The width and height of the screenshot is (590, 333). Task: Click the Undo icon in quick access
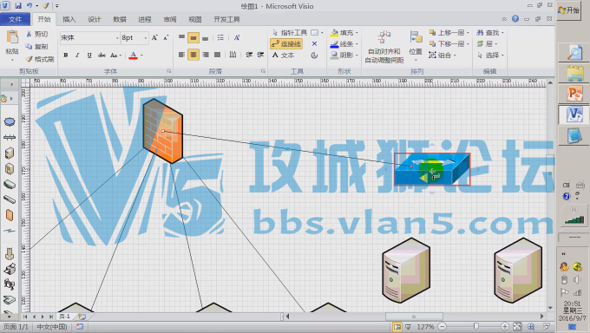[29, 6]
